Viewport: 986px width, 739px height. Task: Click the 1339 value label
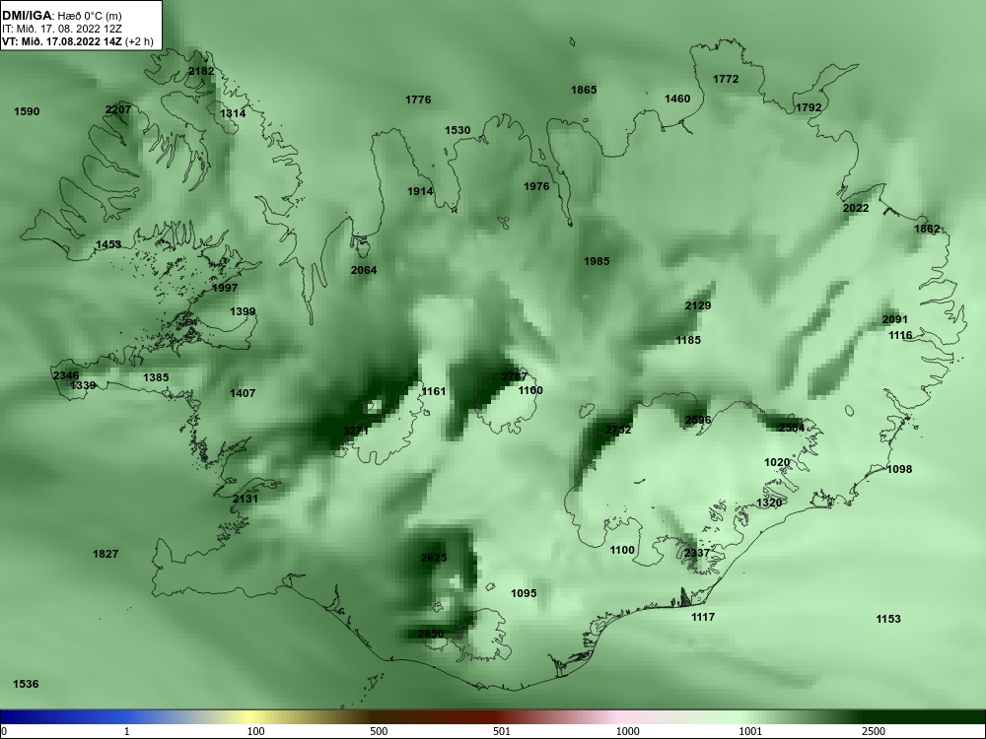pyautogui.click(x=83, y=385)
